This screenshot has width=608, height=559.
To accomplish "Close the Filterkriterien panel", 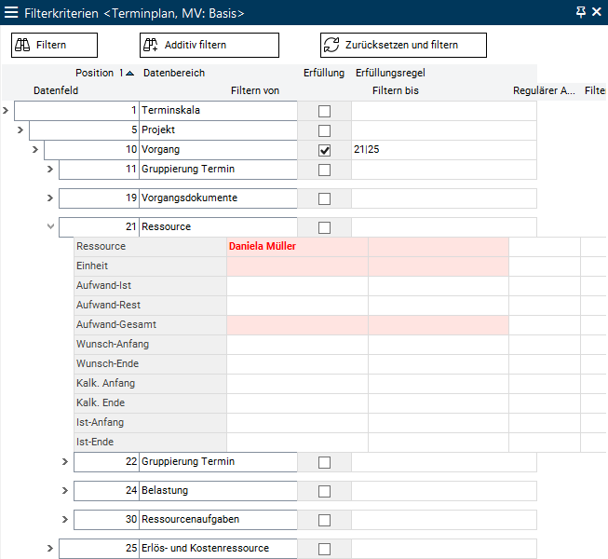I will (597, 12).
